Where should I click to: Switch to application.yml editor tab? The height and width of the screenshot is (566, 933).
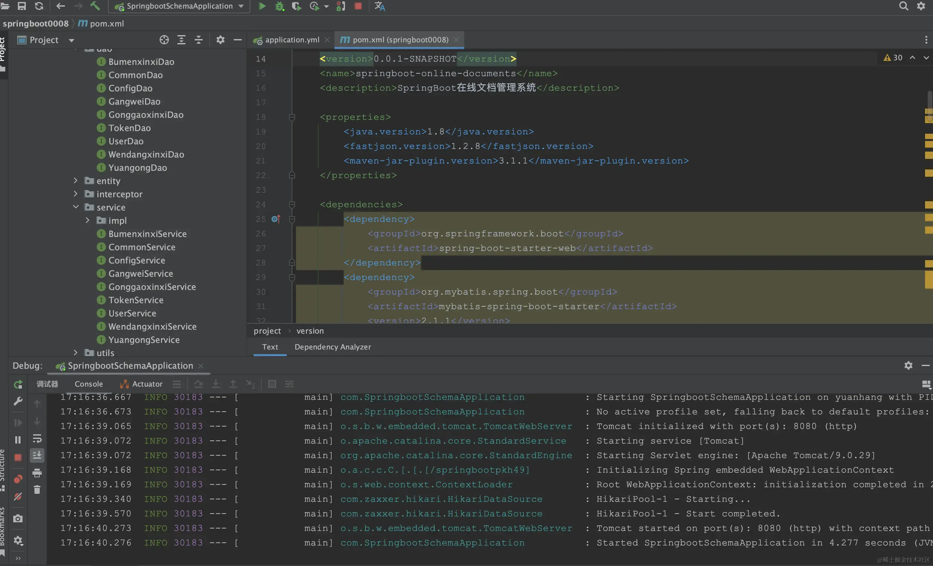[x=292, y=40]
